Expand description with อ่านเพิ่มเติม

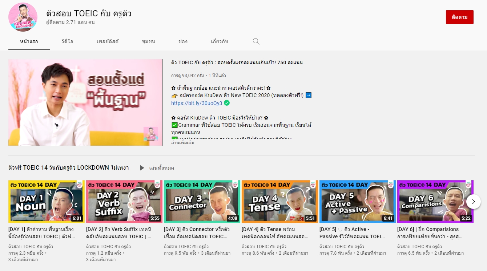pyautogui.click(x=183, y=143)
